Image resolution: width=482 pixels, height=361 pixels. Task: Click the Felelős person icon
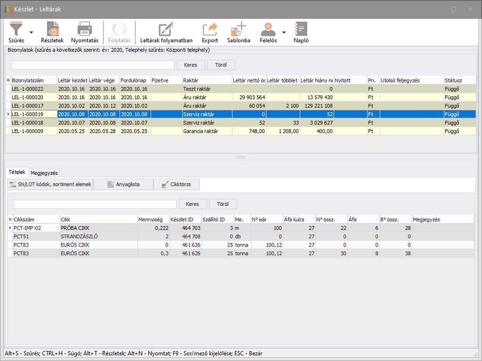(268, 32)
